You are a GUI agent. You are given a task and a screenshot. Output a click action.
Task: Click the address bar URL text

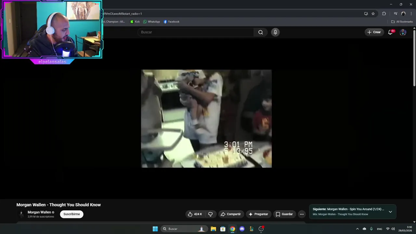coord(123,14)
